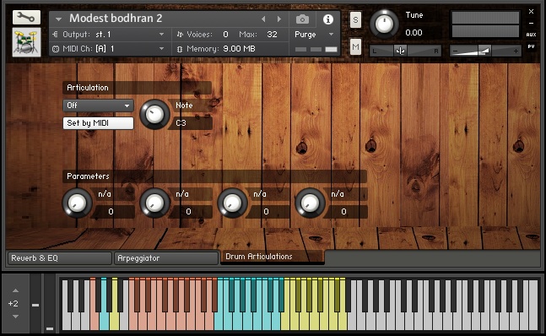Screen dimensions: 546x336
Task: Open the MIDI Ch dropdown
Action: 109,49
